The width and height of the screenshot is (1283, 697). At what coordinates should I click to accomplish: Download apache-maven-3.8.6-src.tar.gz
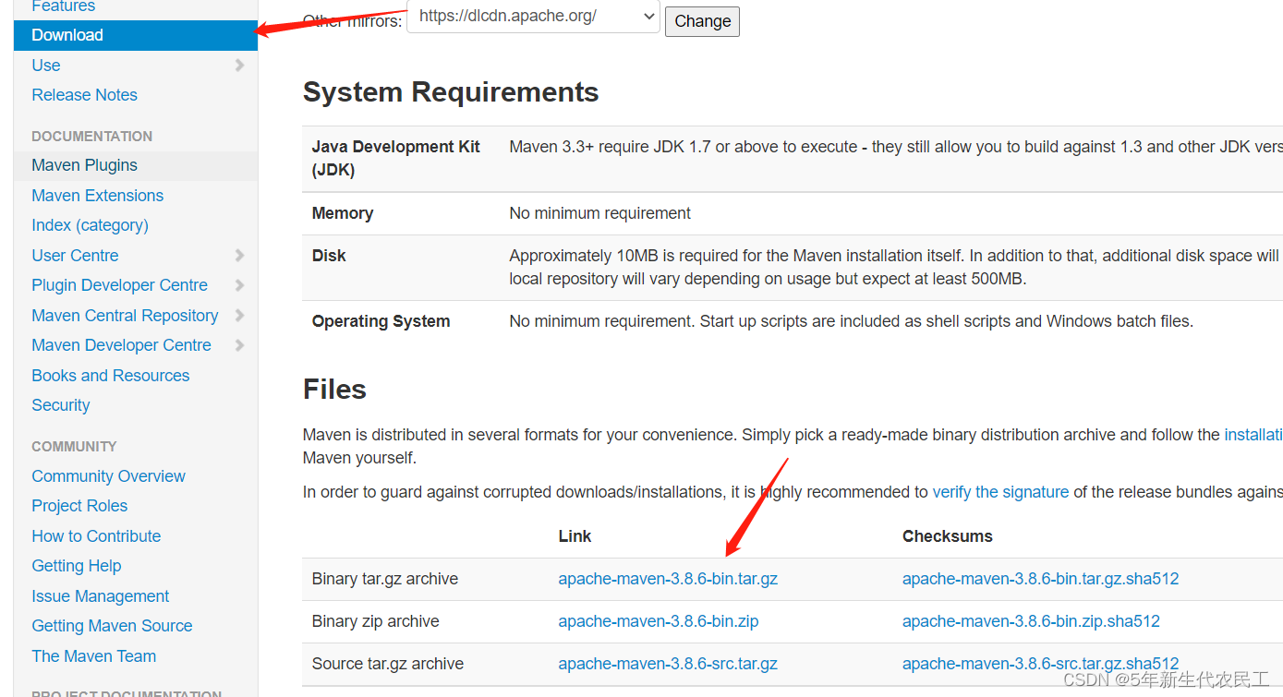[x=668, y=664]
